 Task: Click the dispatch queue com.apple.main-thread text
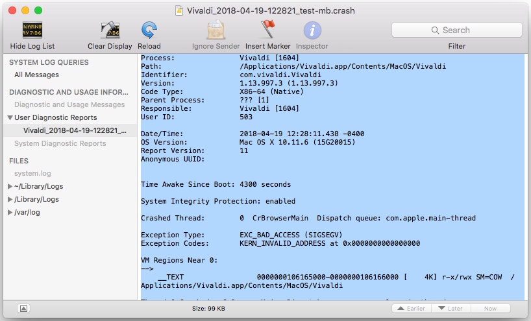tap(431, 218)
